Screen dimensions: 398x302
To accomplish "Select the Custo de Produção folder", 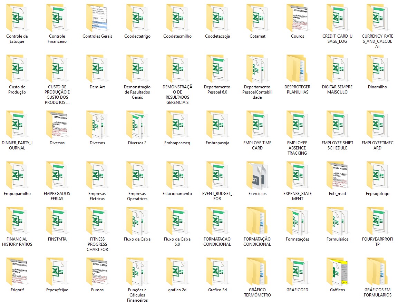I will 17,68.
